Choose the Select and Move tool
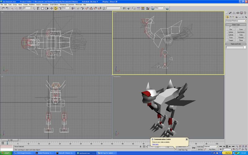The width and height of the screenshot is (248, 155). tap(51, 8)
